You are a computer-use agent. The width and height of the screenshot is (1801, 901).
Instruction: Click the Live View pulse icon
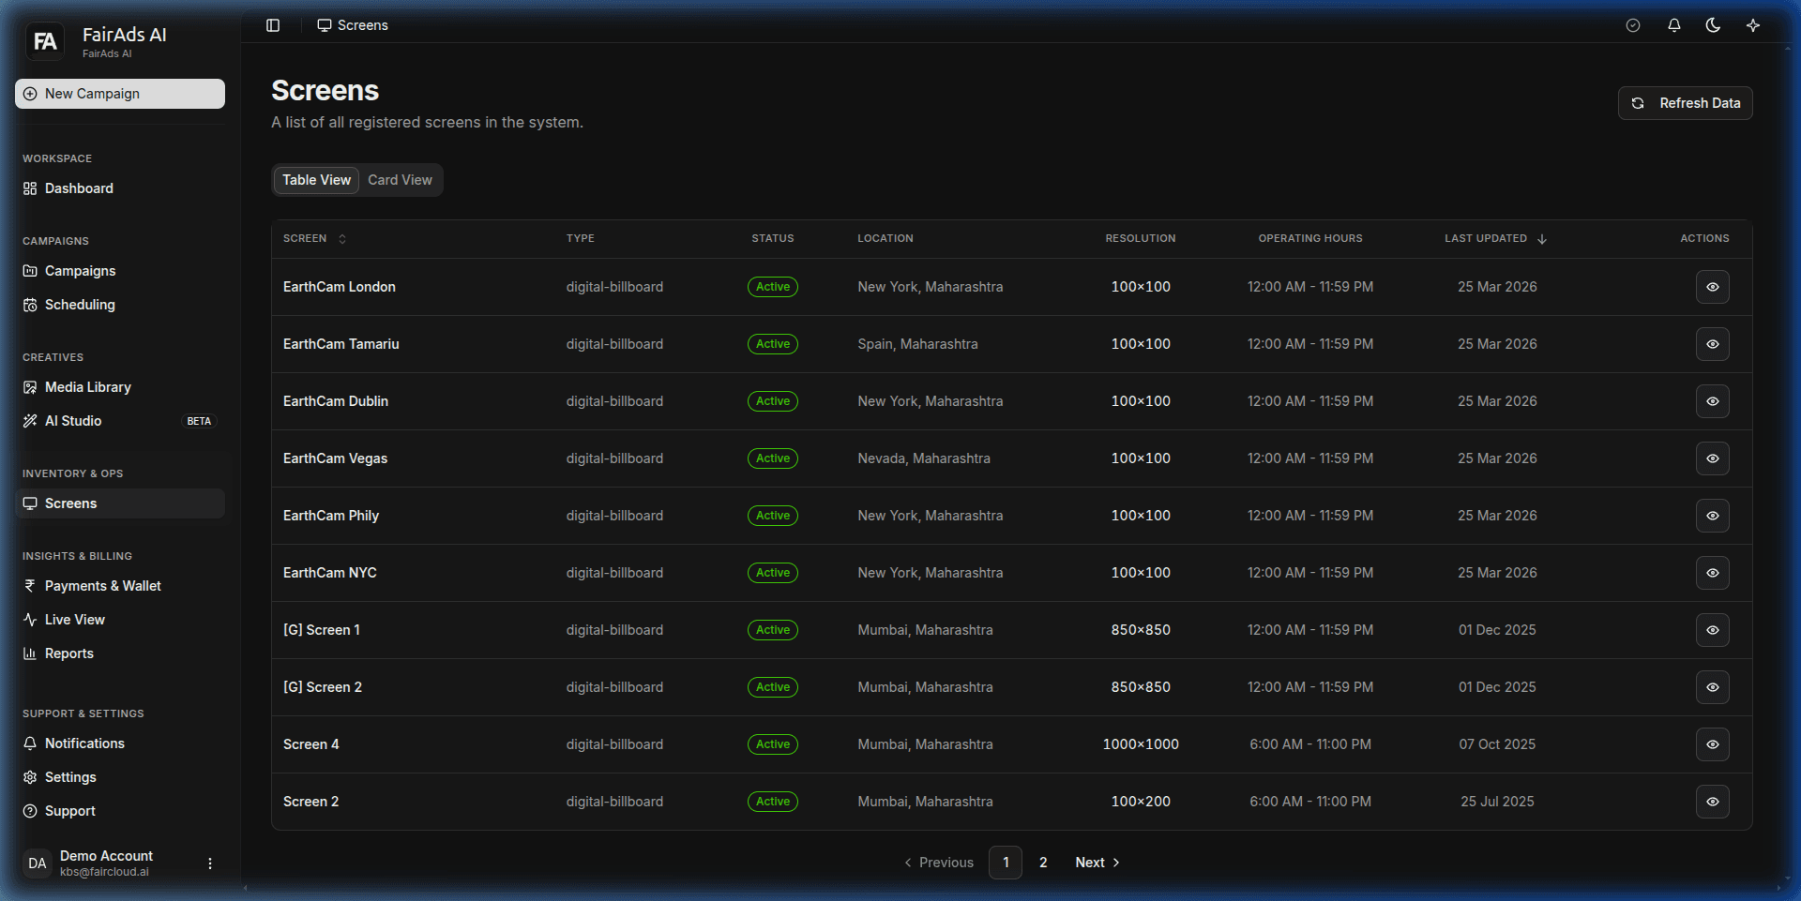30,620
